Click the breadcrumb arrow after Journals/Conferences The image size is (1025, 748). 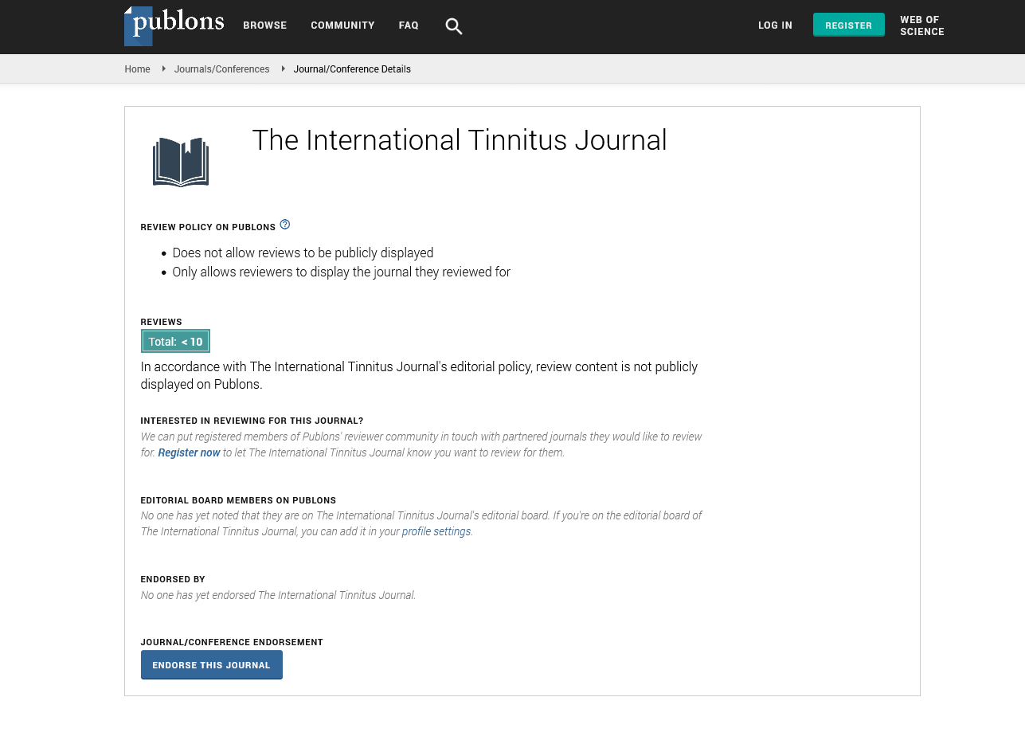(283, 69)
